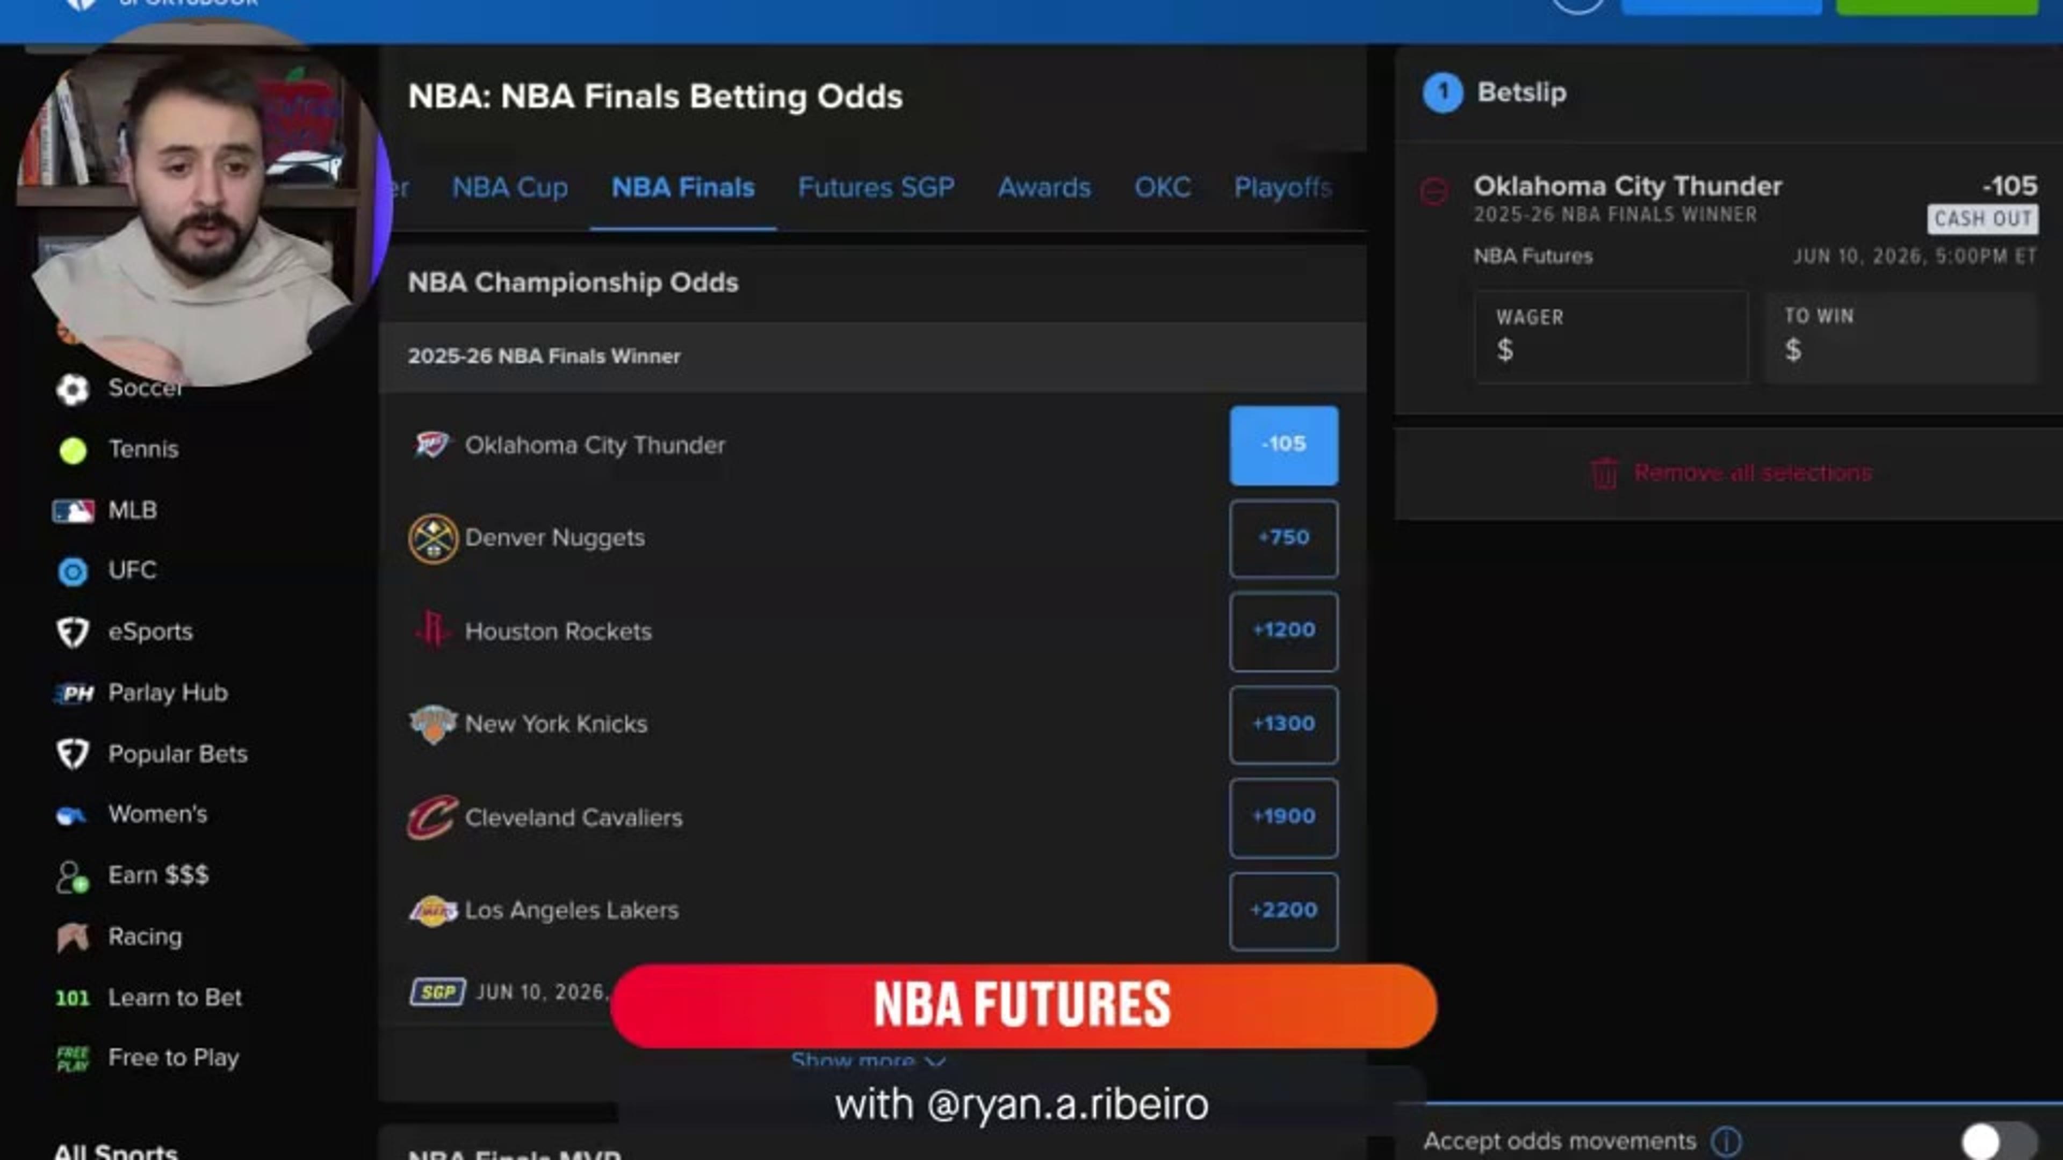2063x1160 pixels.
Task: Click the UFC sidebar icon
Action: pos(73,571)
